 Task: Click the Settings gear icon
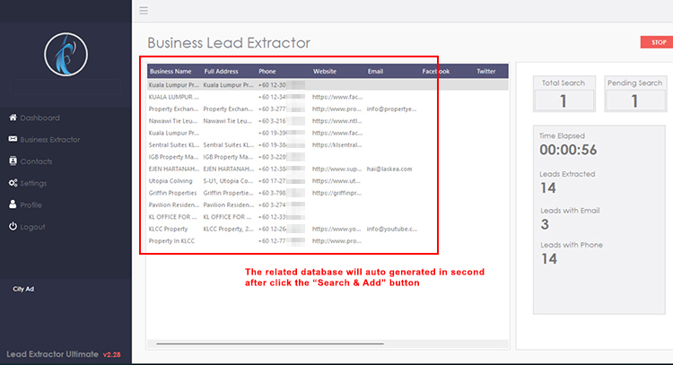[x=13, y=183]
